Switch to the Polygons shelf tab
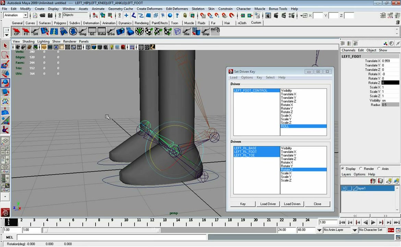Screen dimensions: 401x247 pyautogui.click(x=60, y=23)
